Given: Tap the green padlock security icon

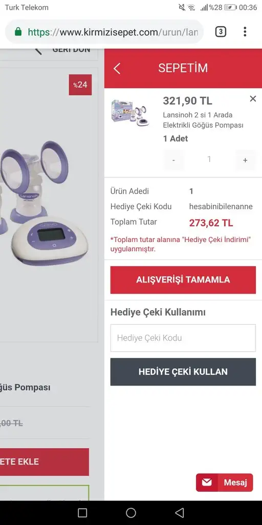Looking at the screenshot, I should click(x=18, y=32).
